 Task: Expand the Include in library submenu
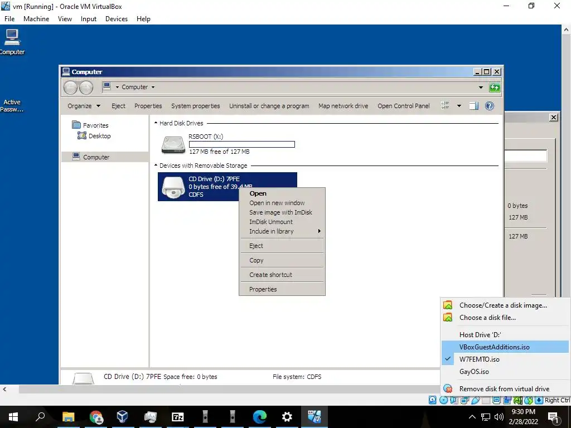pyautogui.click(x=282, y=231)
